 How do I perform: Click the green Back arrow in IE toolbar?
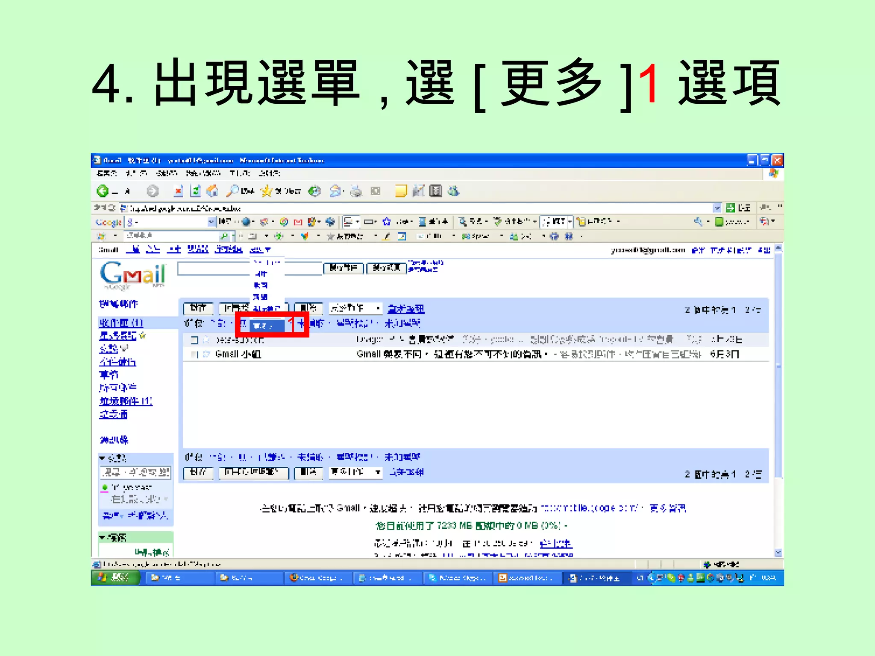pyautogui.click(x=103, y=191)
